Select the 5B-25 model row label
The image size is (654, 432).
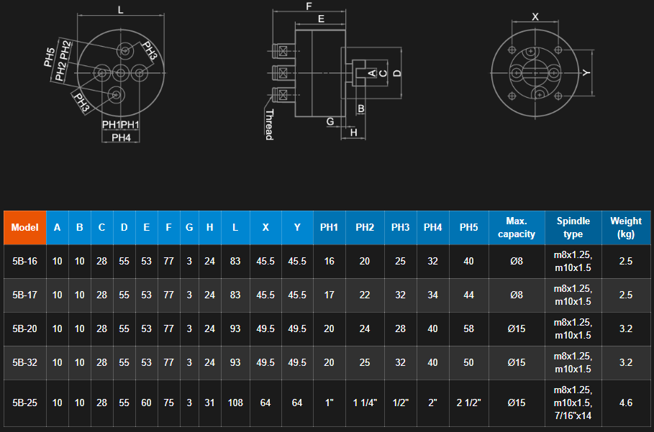24,403
